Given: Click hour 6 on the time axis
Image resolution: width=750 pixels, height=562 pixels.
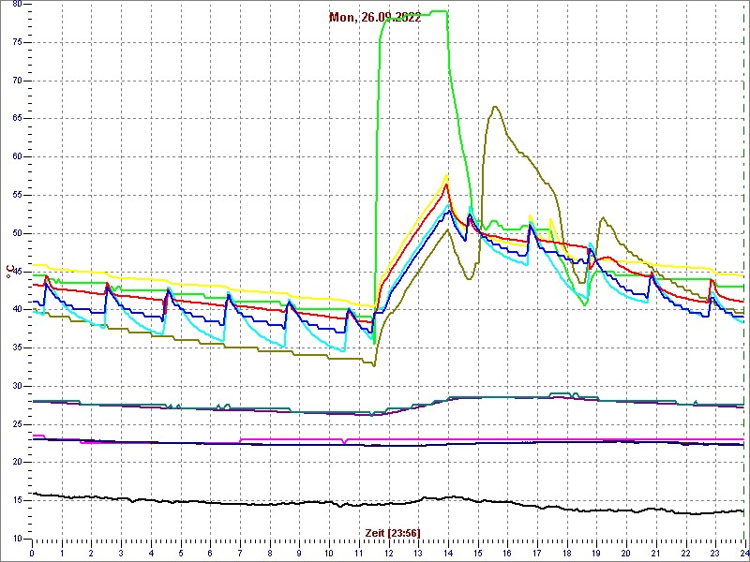Looking at the screenshot, I should tap(210, 553).
